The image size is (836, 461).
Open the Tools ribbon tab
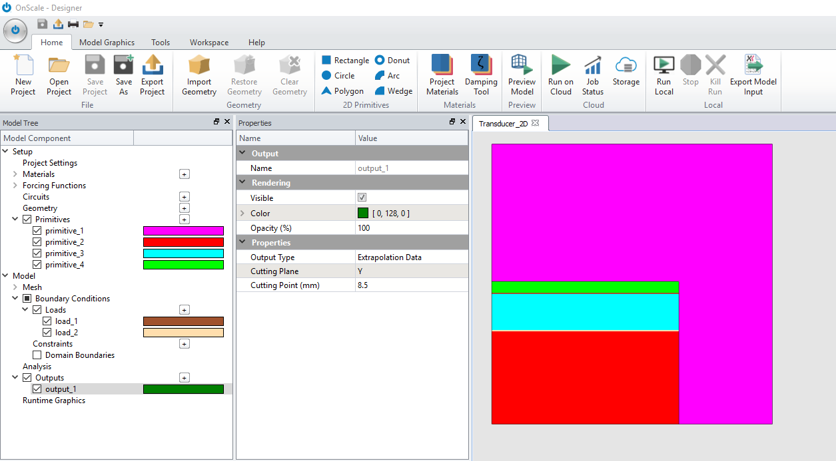pyautogui.click(x=161, y=43)
